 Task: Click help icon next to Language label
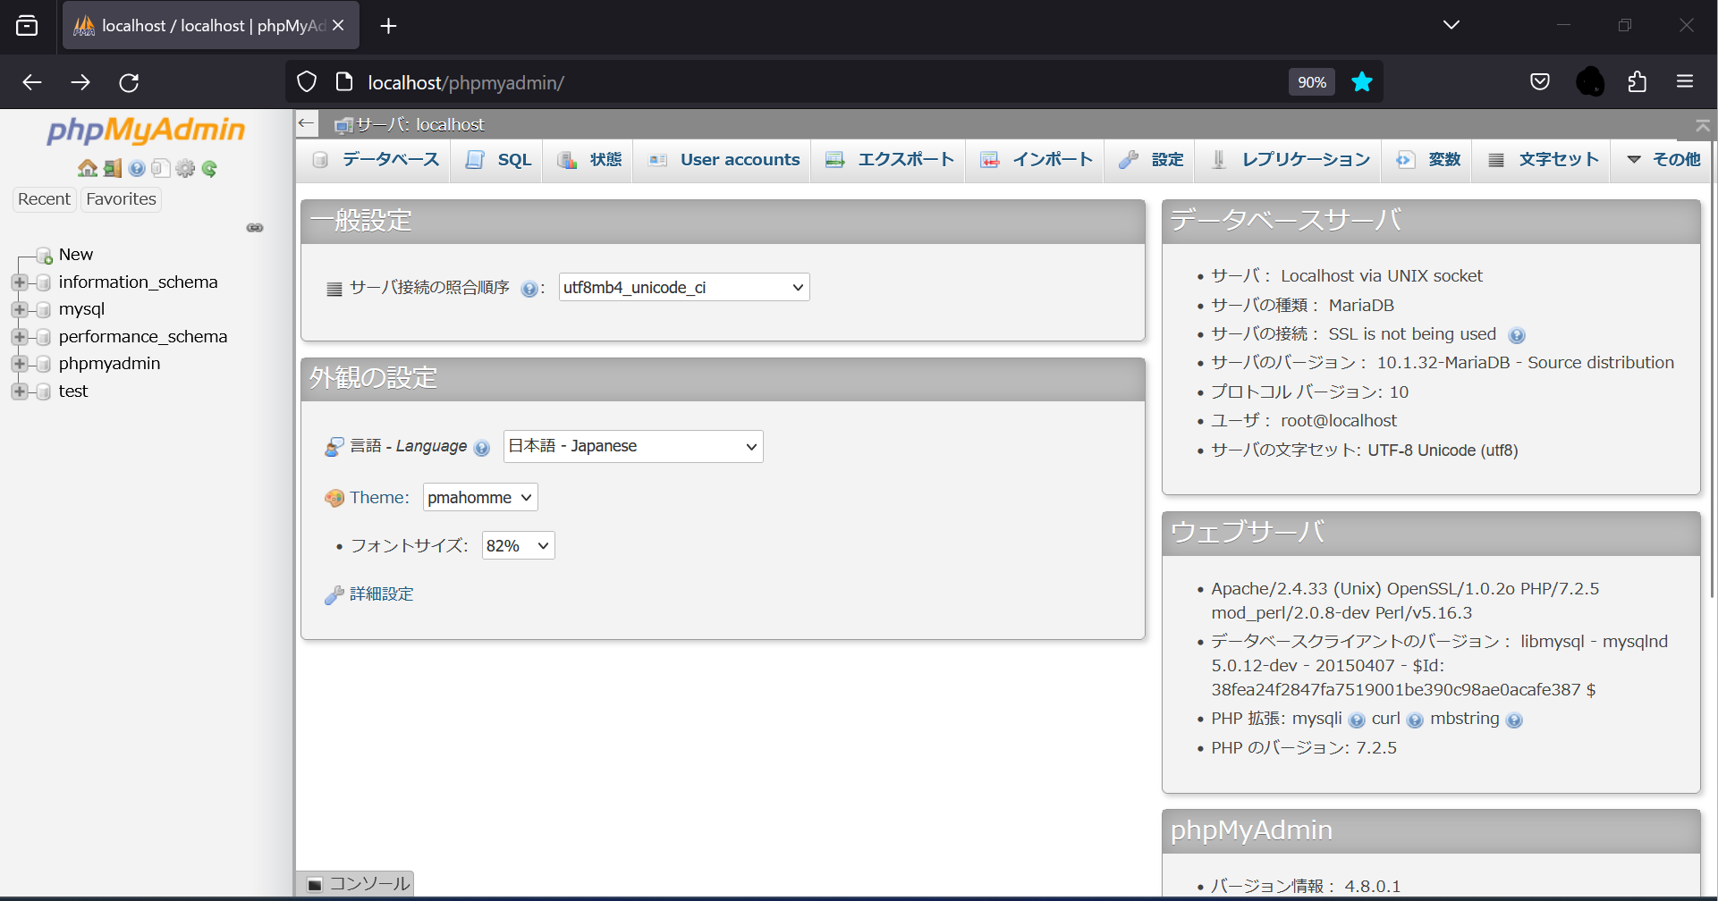(x=482, y=448)
